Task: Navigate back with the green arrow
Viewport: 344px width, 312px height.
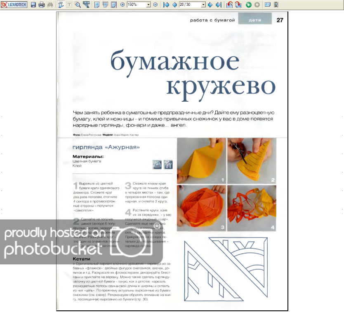Action: pos(249,5)
